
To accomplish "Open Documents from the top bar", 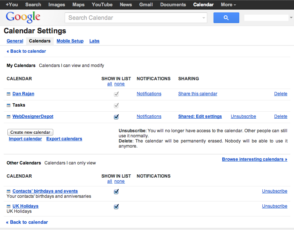I will pos(173,4).
